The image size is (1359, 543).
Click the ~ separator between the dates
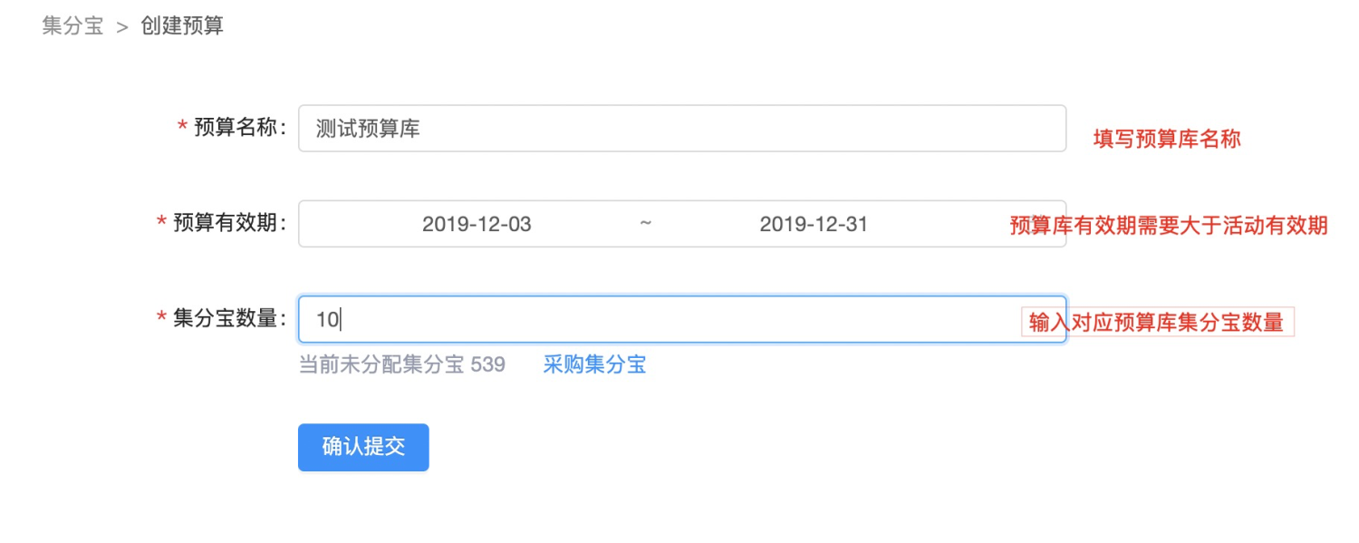[646, 224]
